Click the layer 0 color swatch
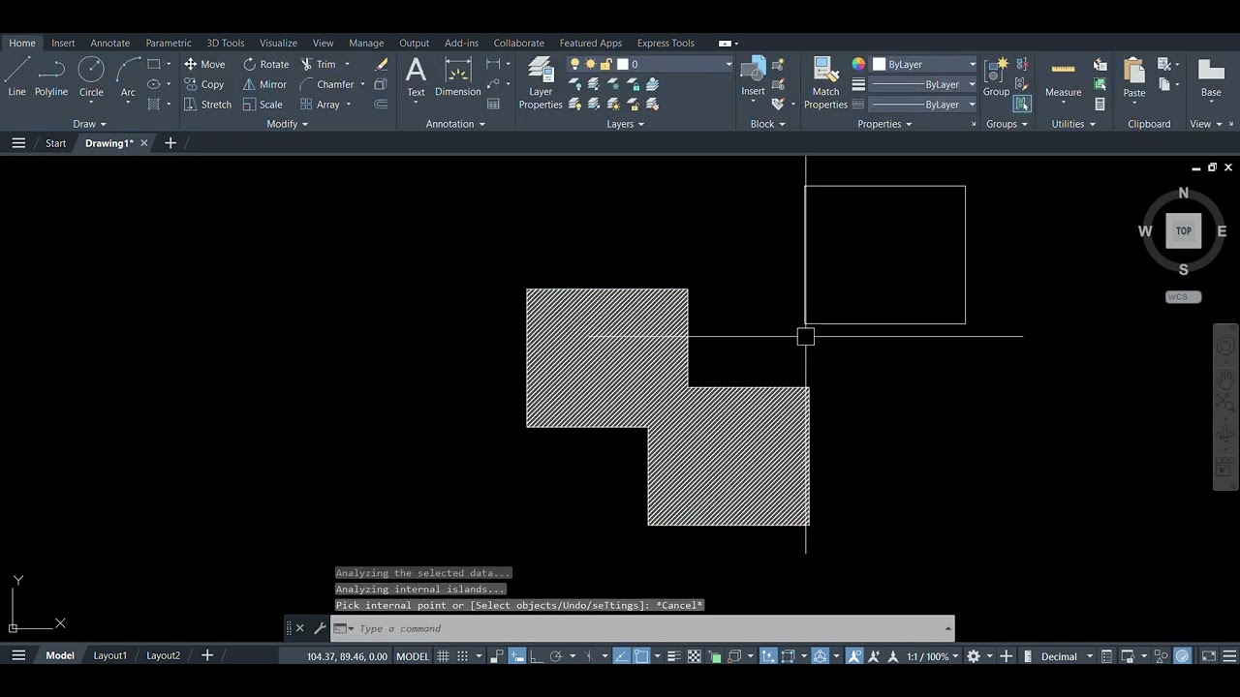The height and width of the screenshot is (697, 1240). click(622, 64)
